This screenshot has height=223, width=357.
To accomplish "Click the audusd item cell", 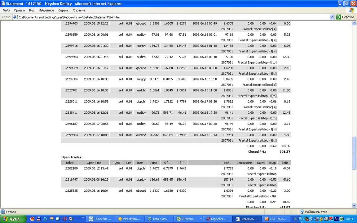I will 141,135.
